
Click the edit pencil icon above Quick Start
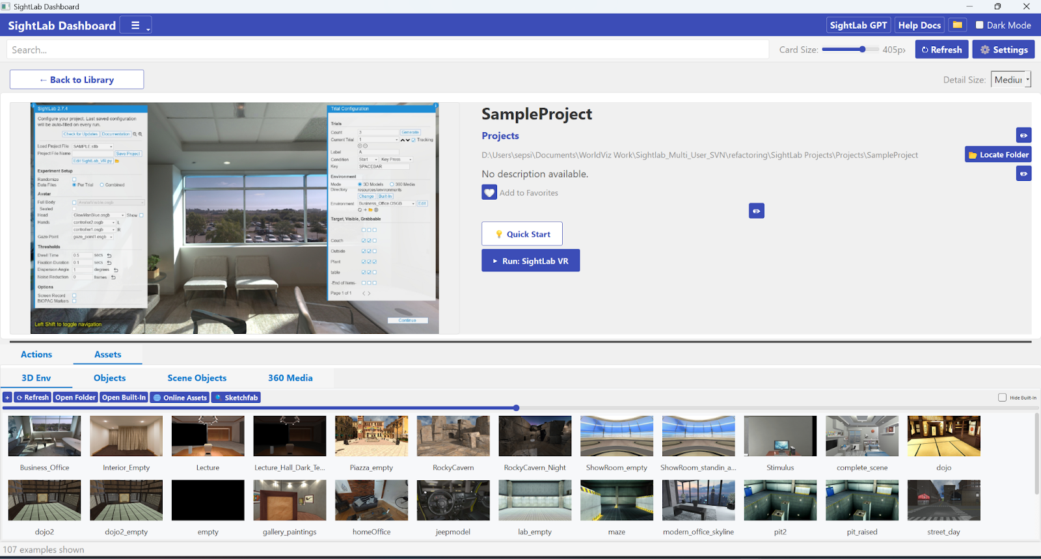pos(756,211)
